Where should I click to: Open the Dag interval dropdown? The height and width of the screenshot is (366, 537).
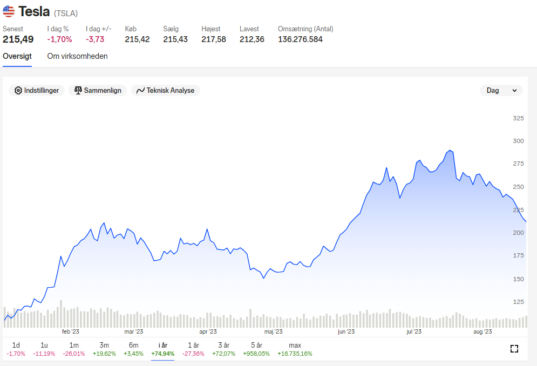click(501, 91)
